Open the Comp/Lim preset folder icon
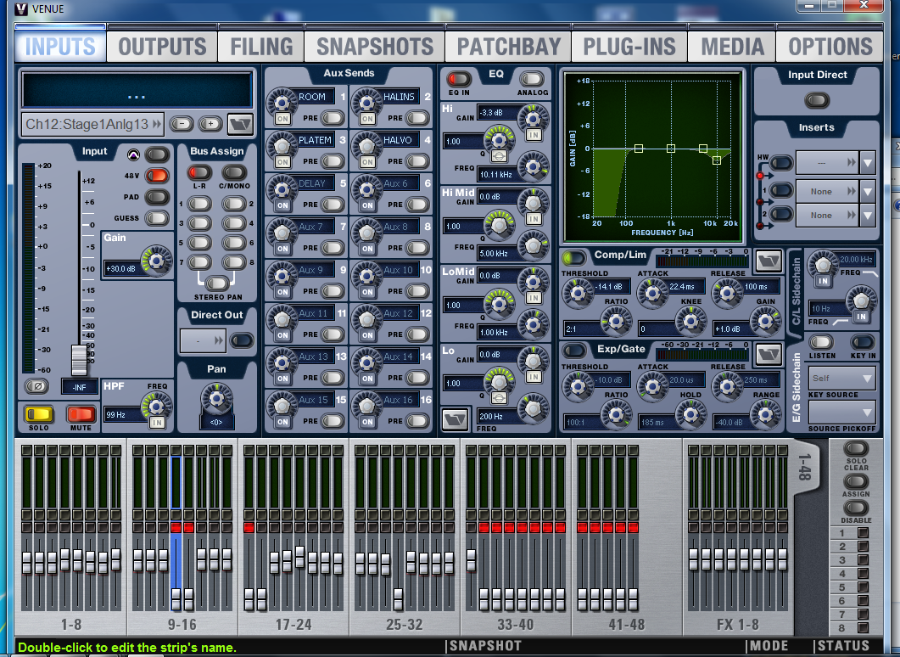 click(x=768, y=261)
